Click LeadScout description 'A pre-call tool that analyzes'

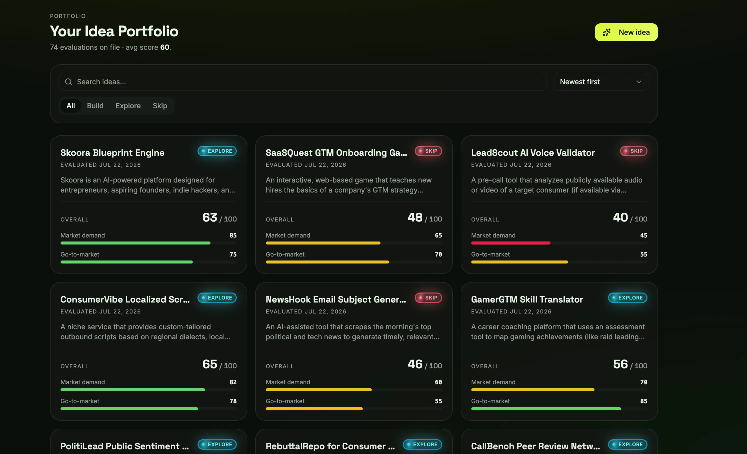[x=556, y=185]
